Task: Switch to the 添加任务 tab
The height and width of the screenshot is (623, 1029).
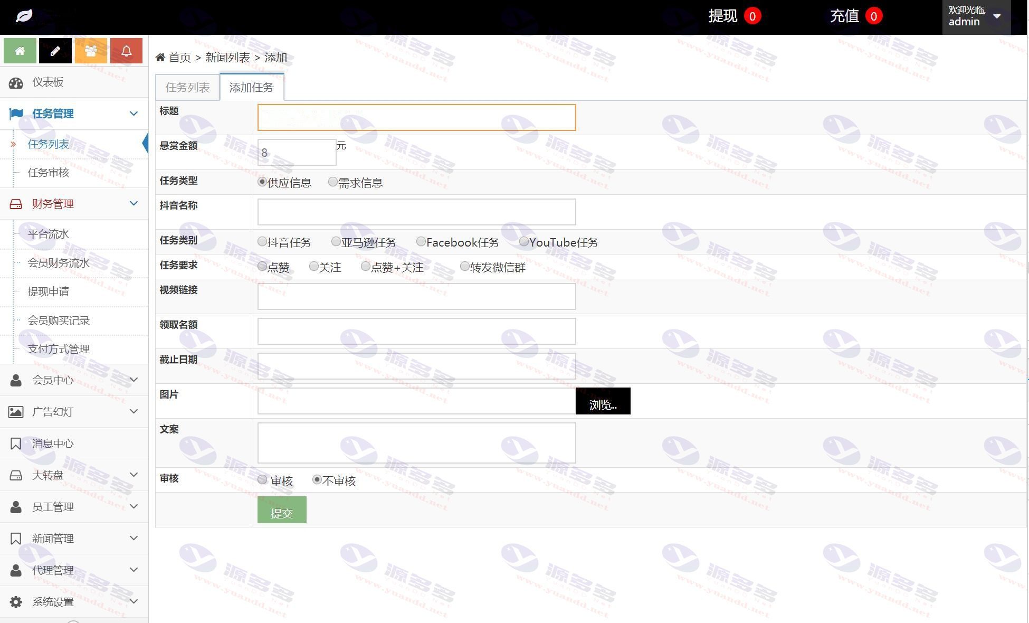Action: pos(252,87)
